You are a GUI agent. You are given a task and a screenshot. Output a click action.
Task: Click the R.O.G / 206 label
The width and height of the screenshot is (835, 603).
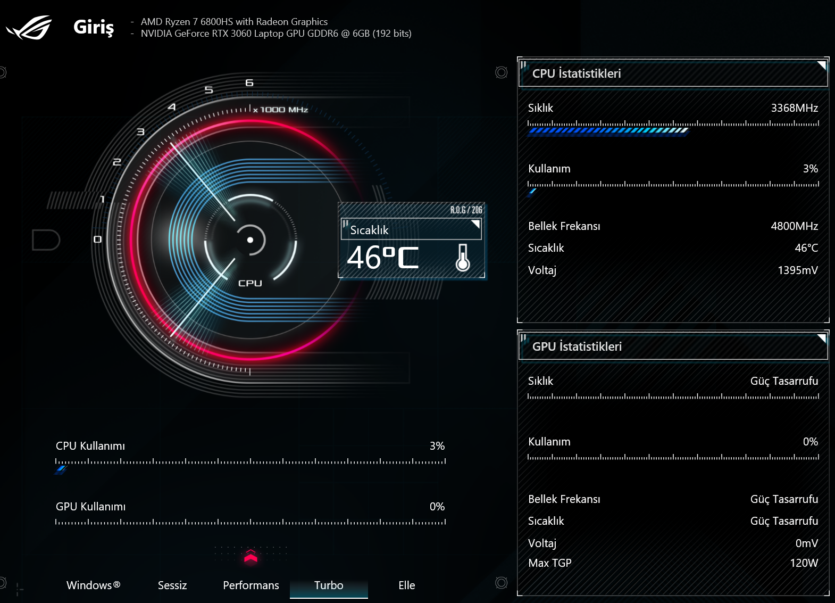coord(466,210)
